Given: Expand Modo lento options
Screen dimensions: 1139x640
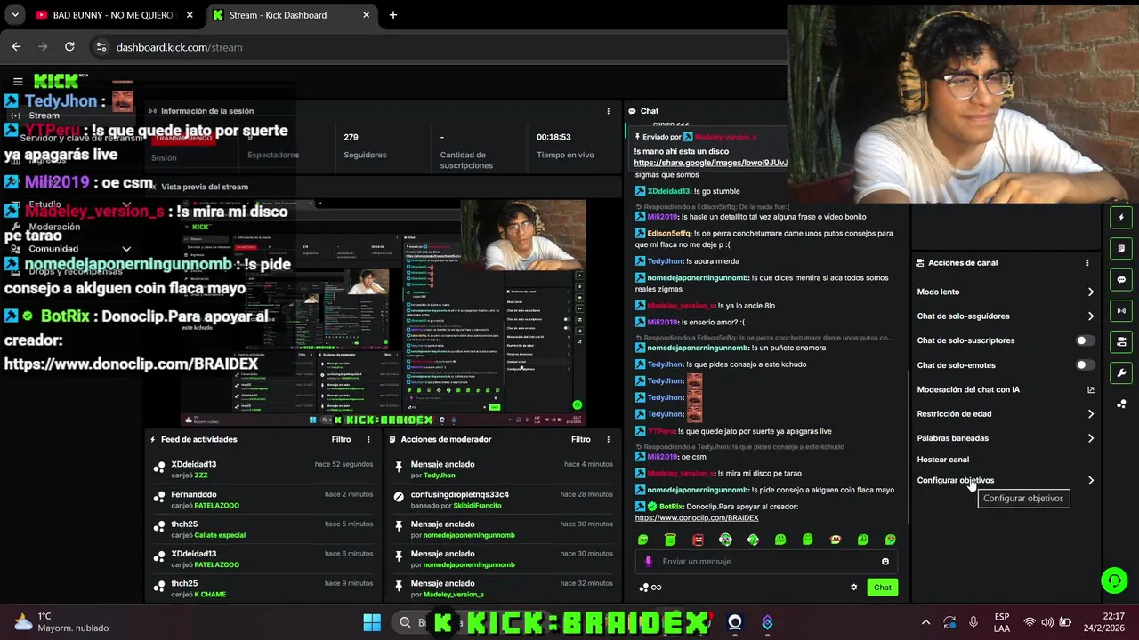Looking at the screenshot, I should pos(1091,292).
